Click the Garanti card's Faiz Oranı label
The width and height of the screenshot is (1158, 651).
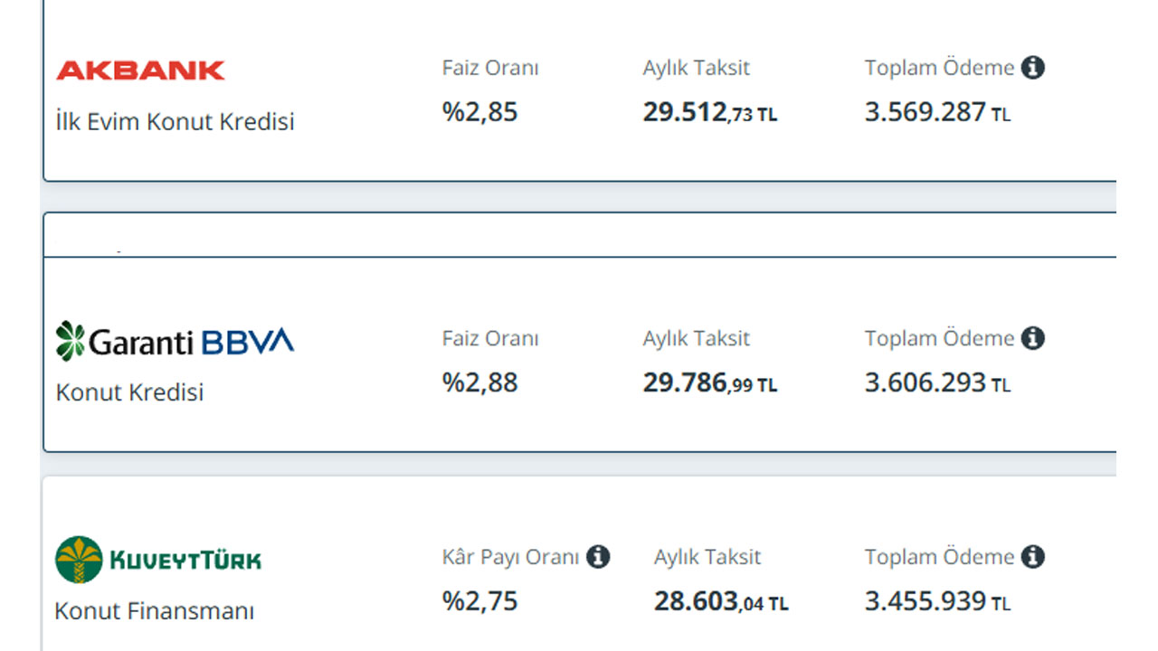[490, 338]
